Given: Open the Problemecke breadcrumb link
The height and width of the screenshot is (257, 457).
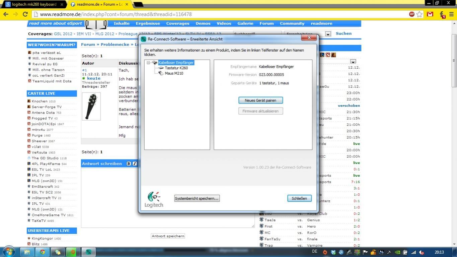Looking at the screenshot, I should (115, 45).
